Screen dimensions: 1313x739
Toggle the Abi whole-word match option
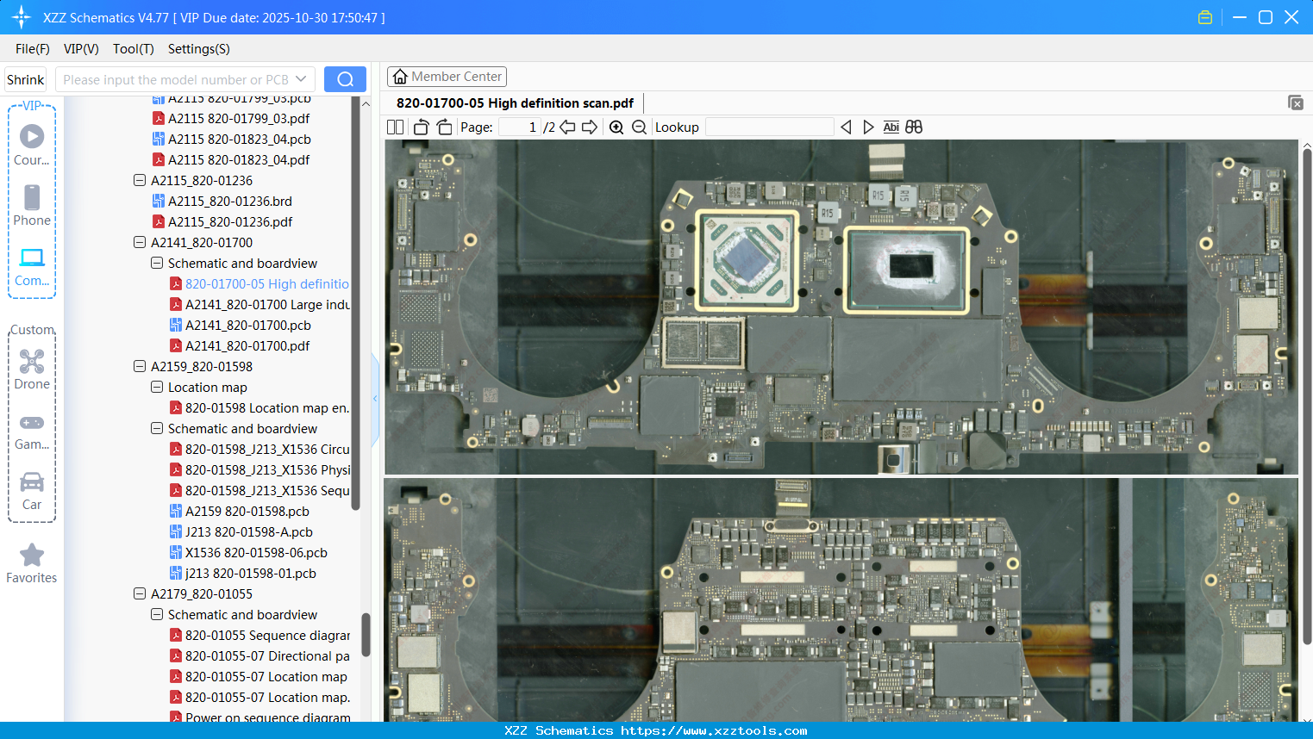point(891,127)
